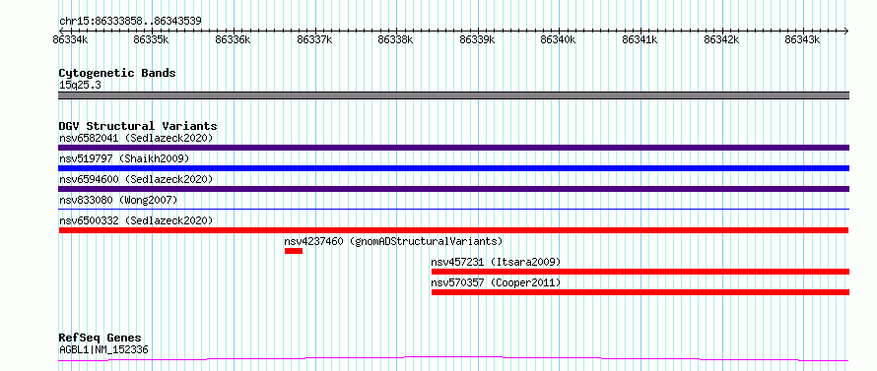
Task: Open the nsv570357 (Cooper2011) label
Action: pos(496,282)
